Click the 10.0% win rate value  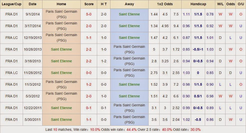95,130
